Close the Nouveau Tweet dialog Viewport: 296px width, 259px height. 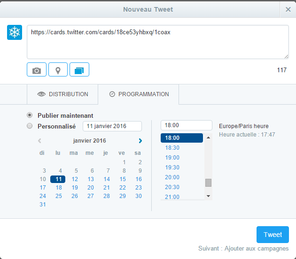(288, 9)
